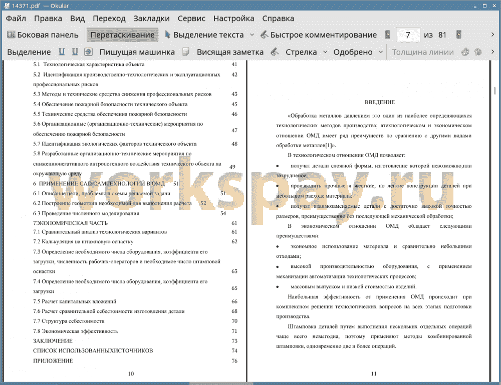
Task: Open the Сервис menu
Action: 191,19
